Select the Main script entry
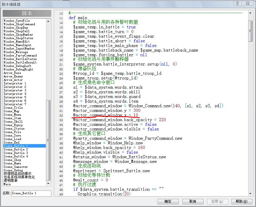This screenshot has height=207, width=256. [7, 184]
